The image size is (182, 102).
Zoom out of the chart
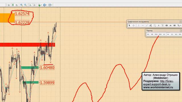pyautogui.click(x=25, y=5)
